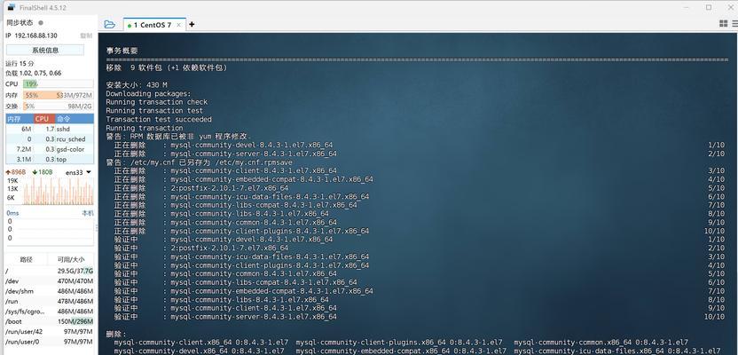Select the /run/user/0 disk row
This screenshot has width=738, height=355.
50,342
